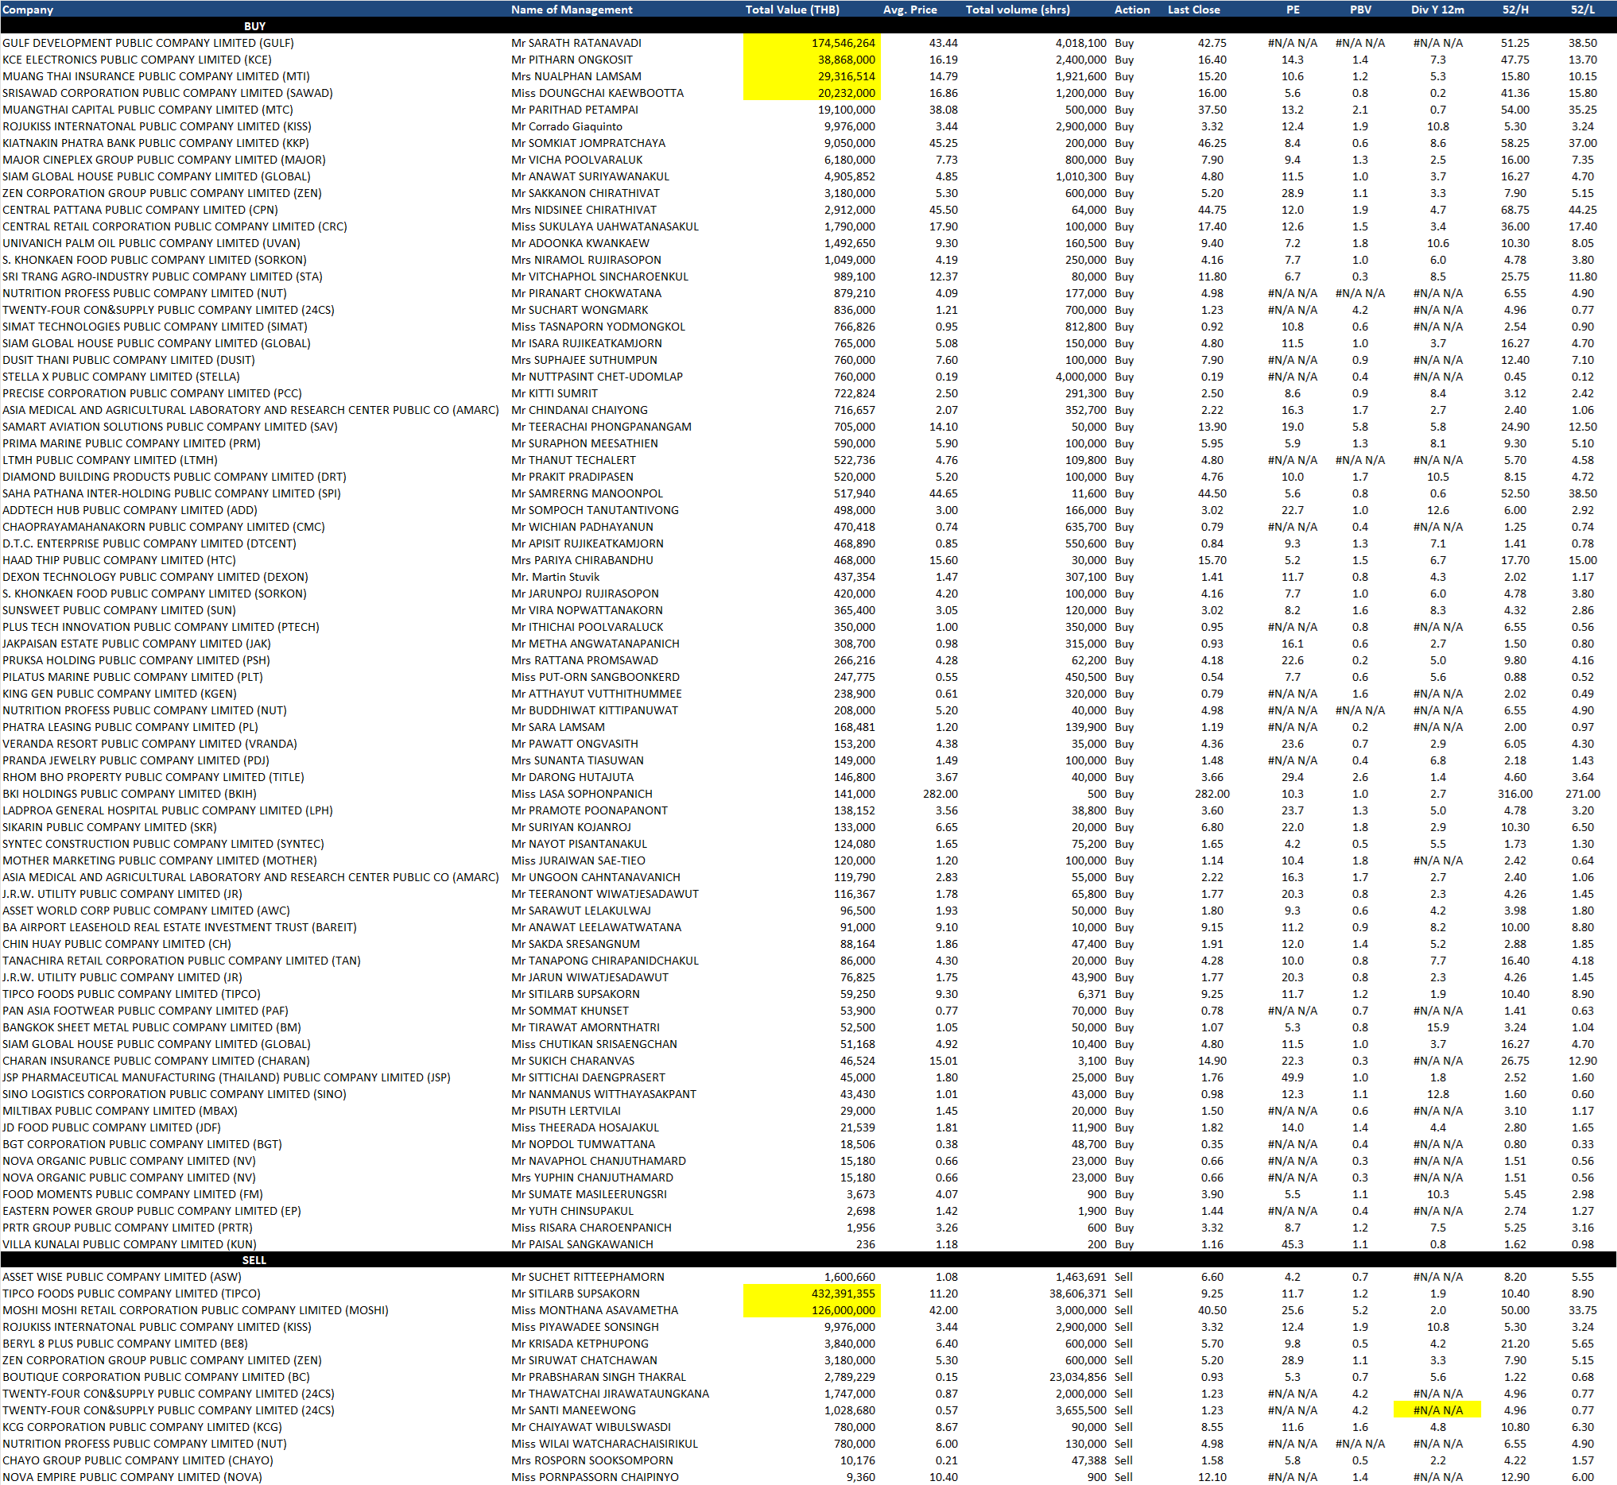The height and width of the screenshot is (1485, 1617).
Task: Select the 52/H column header
Action: click(x=1515, y=10)
